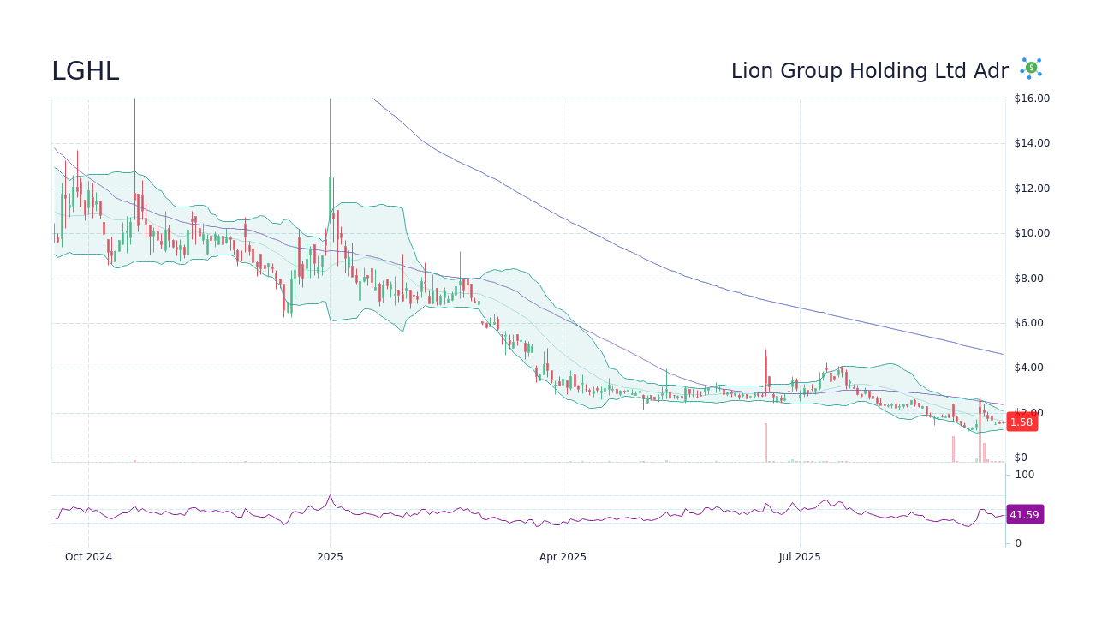Switch to the 2025 timeline section
Image resolution: width=1096 pixels, height=617 pixels.
[x=330, y=556]
